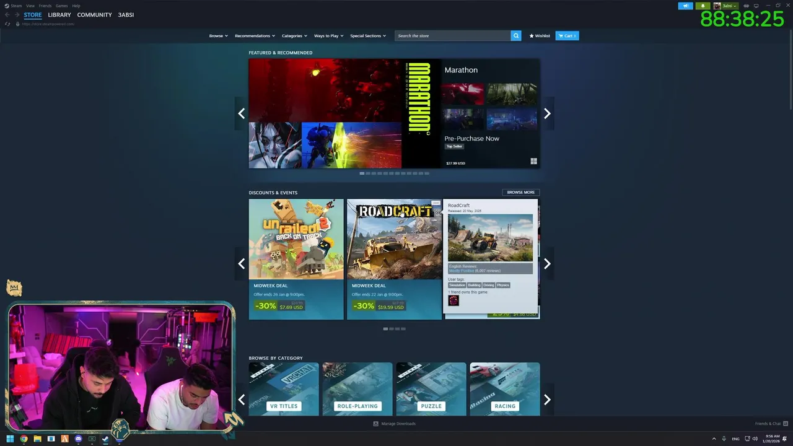Show next featured game with right arrow
This screenshot has height=446, width=793.
[547, 113]
